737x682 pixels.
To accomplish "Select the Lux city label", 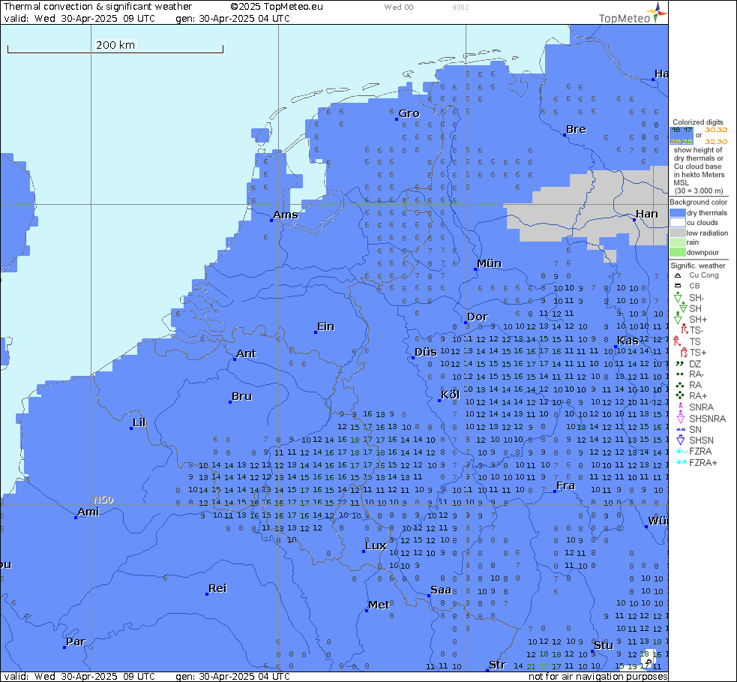I will [x=376, y=545].
